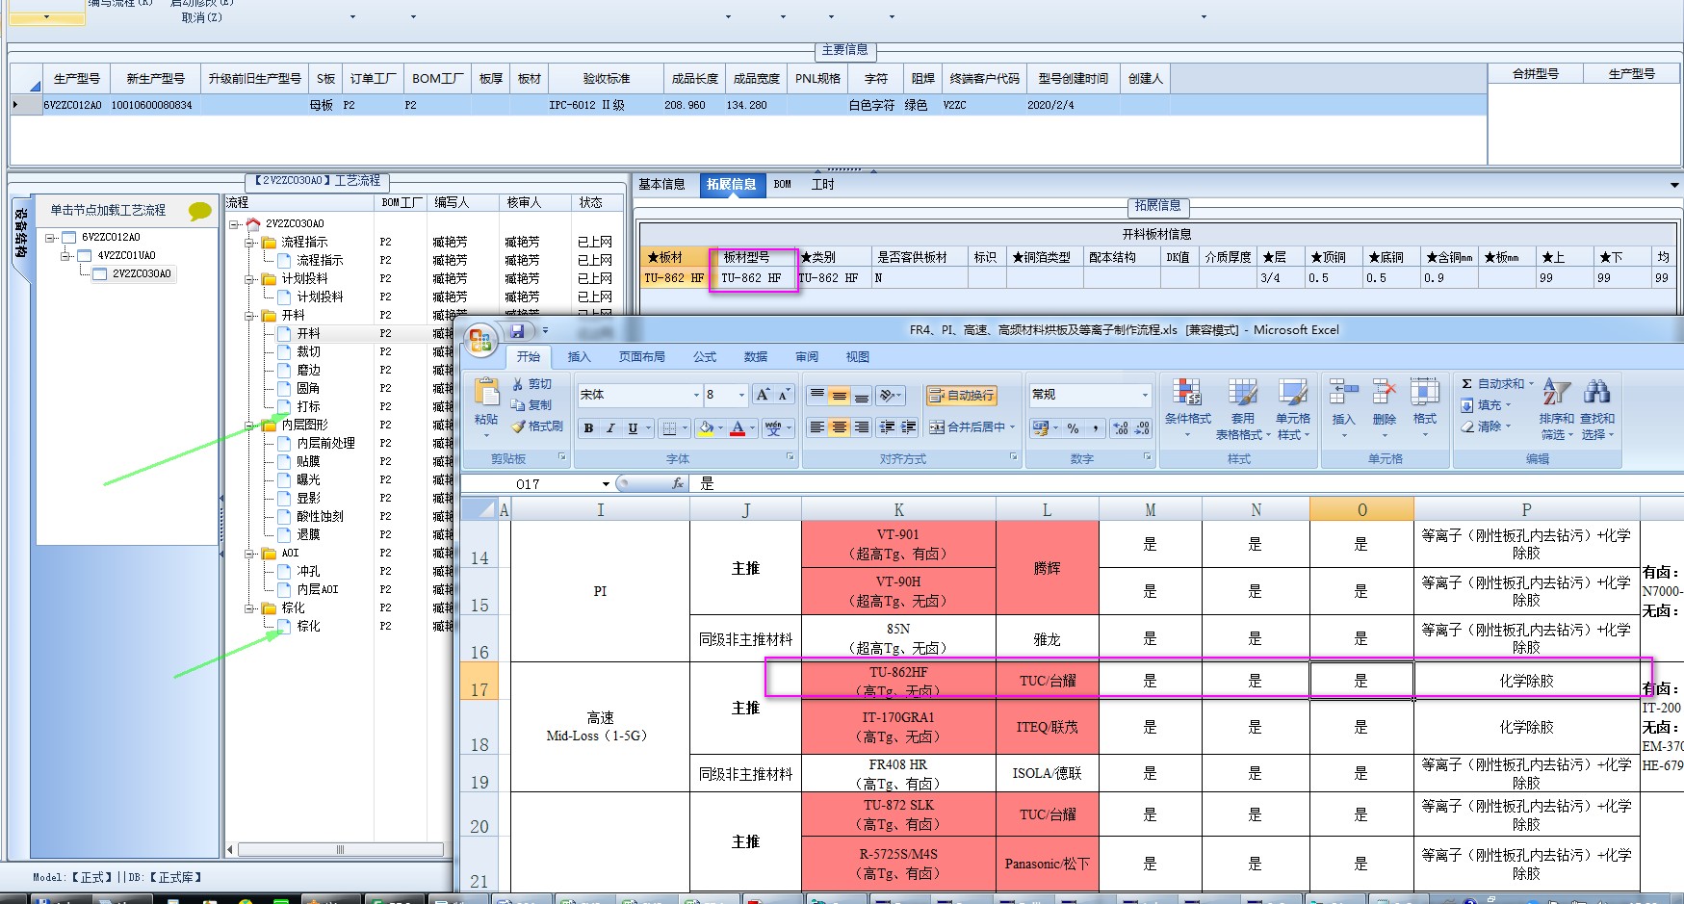This screenshot has width=1684, height=904.
Task: Decrease font size with the small A icon
Action: click(x=783, y=395)
